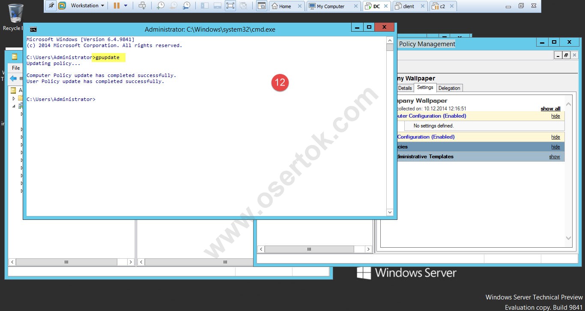Collapse the User Configuration section via hide
The width and height of the screenshot is (585, 311).
[x=555, y=136]
